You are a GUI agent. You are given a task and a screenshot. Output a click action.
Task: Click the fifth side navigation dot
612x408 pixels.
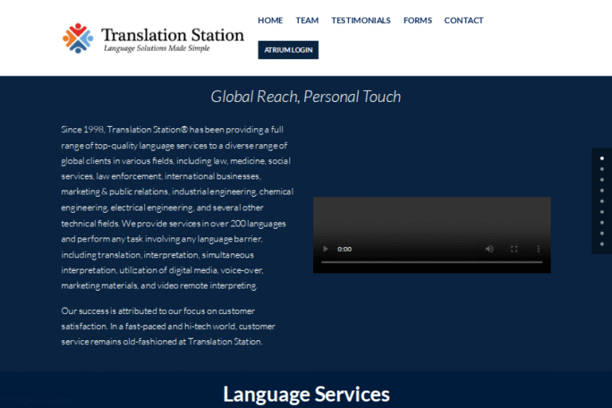(602, 201)
